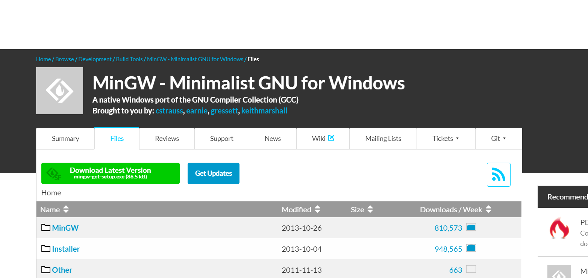Open the Mailing Lists tab

coord(383,139)
